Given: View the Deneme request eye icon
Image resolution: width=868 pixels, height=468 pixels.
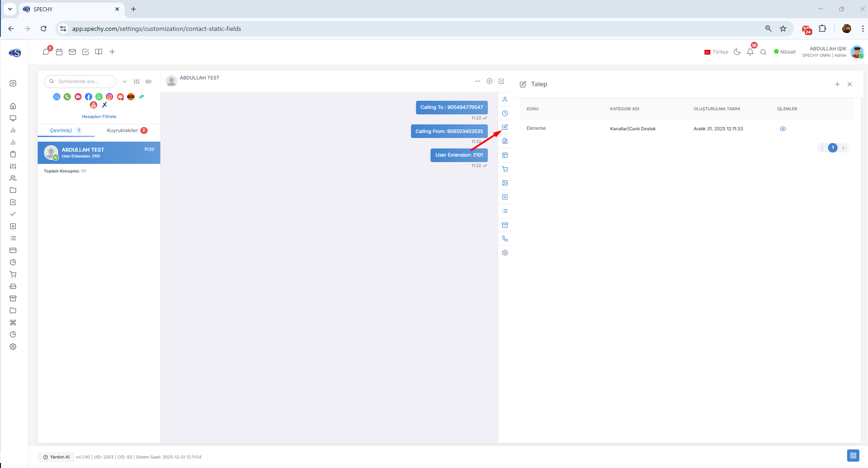Looking at the screenshot, I should click(783, 129).
